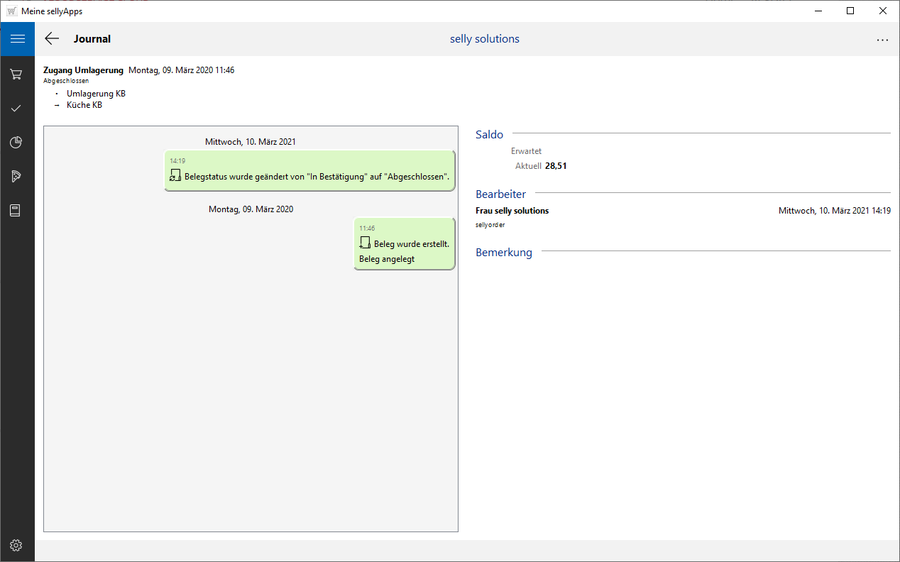
Task: Open settings via the gear icon
Action: [16, 545]
